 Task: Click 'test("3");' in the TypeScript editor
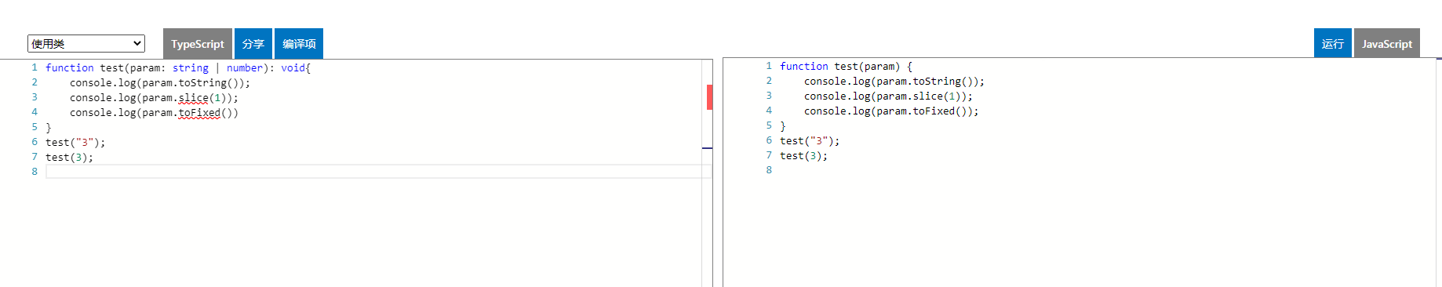click(75, 143)
